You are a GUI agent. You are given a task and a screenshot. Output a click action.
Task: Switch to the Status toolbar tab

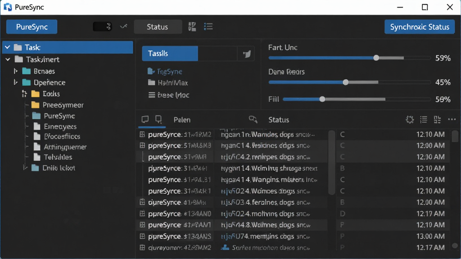[158, 27]
